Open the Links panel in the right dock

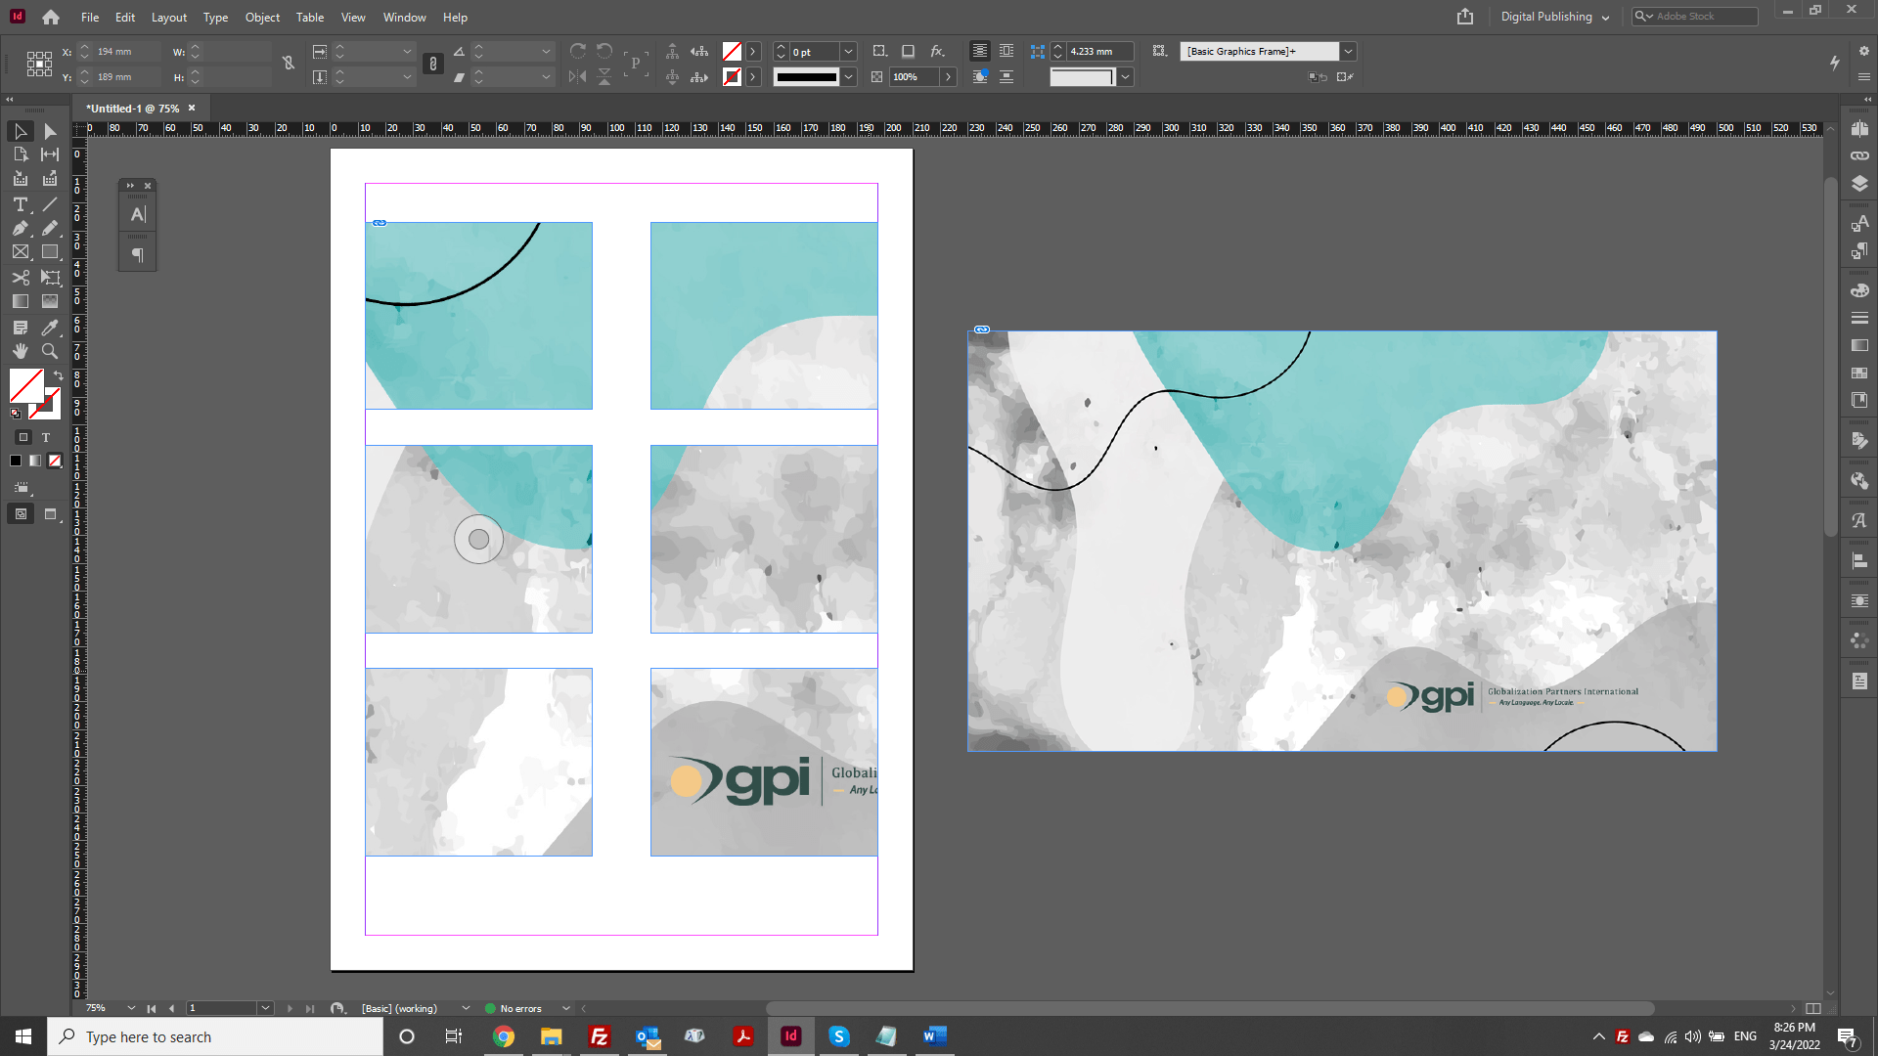tap(1859, 154)
